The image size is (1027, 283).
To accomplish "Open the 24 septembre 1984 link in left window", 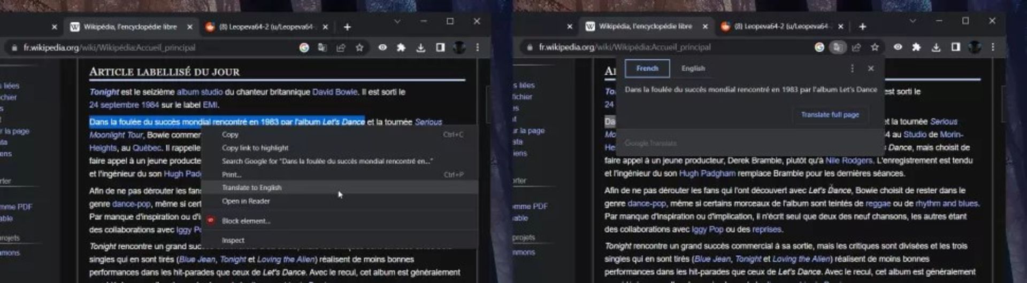I will coord(124,105).
